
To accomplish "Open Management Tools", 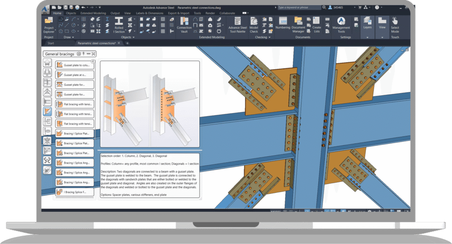I will (341, 25).
